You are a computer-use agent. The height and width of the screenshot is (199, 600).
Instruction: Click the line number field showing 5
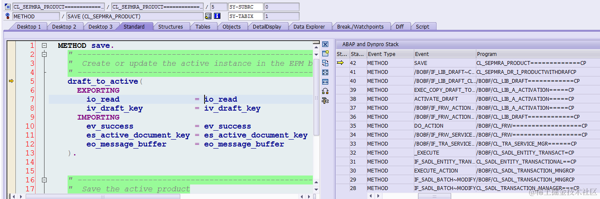click(x=219, y=7)
